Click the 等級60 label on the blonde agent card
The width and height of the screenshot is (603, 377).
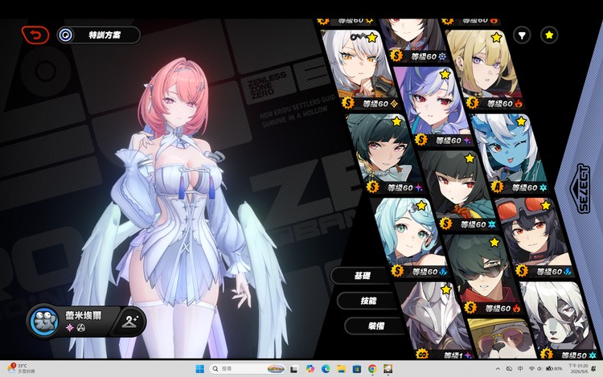(499, 104)
